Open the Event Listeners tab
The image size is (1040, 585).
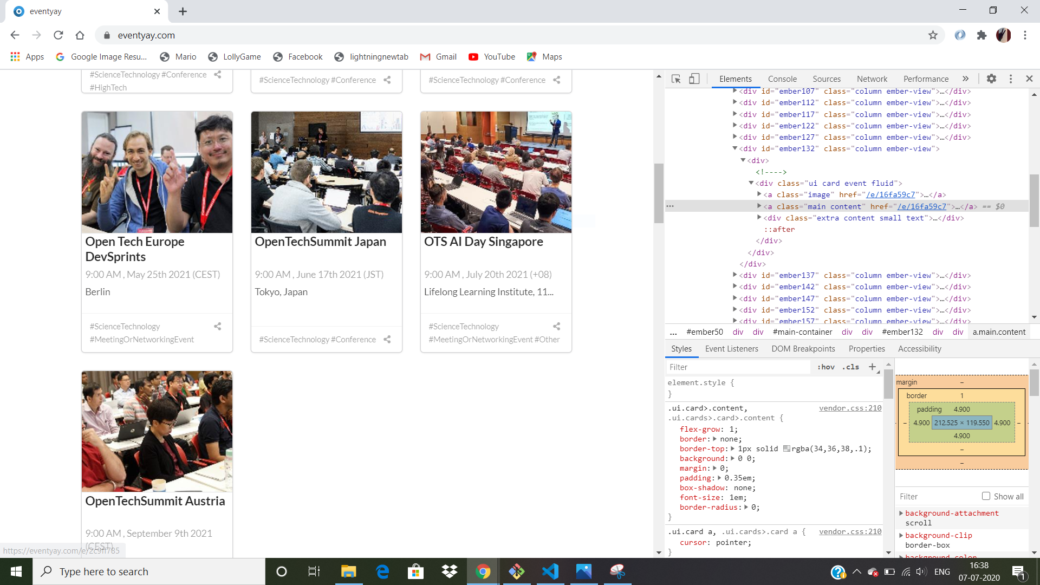tap(731, 349)
